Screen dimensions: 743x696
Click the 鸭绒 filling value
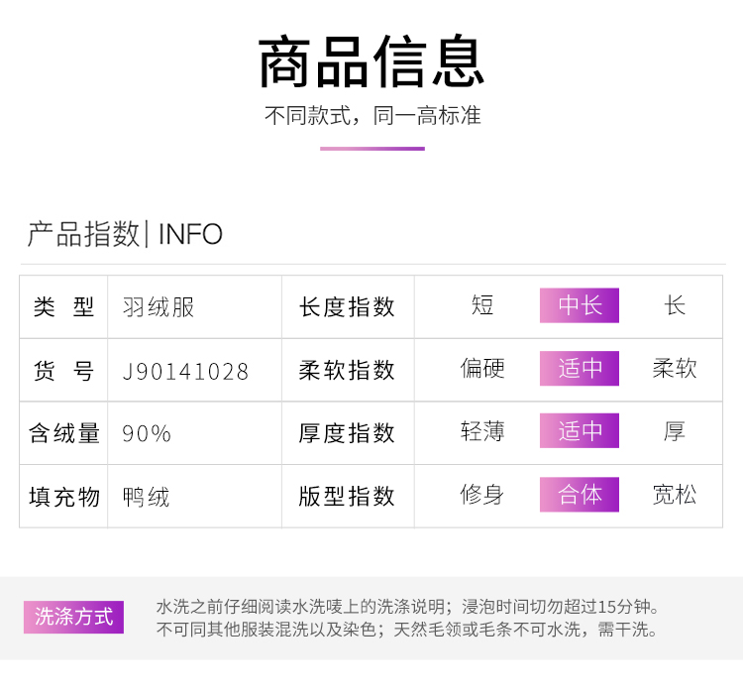[x=146, y=497]
